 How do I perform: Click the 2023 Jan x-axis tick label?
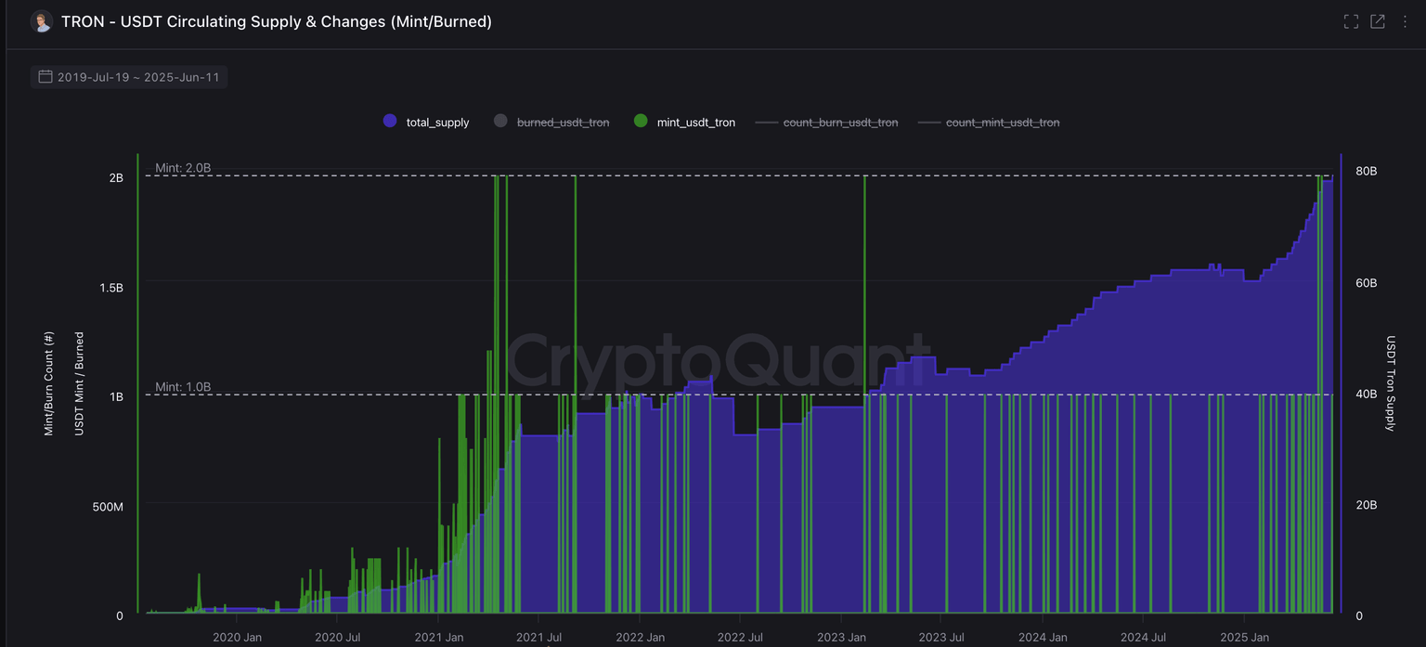tap(841, 638)
